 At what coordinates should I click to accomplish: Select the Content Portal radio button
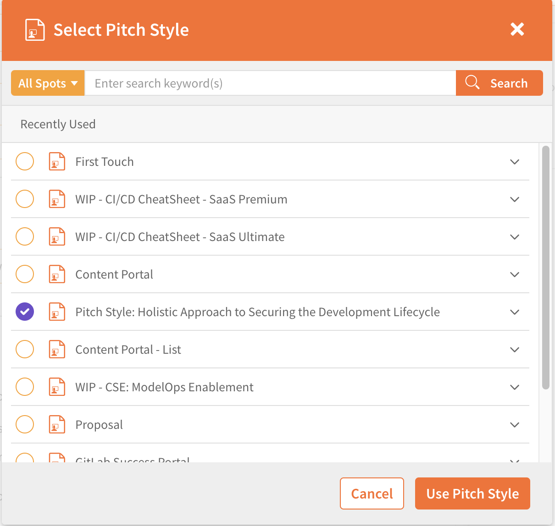pos(25,274)
